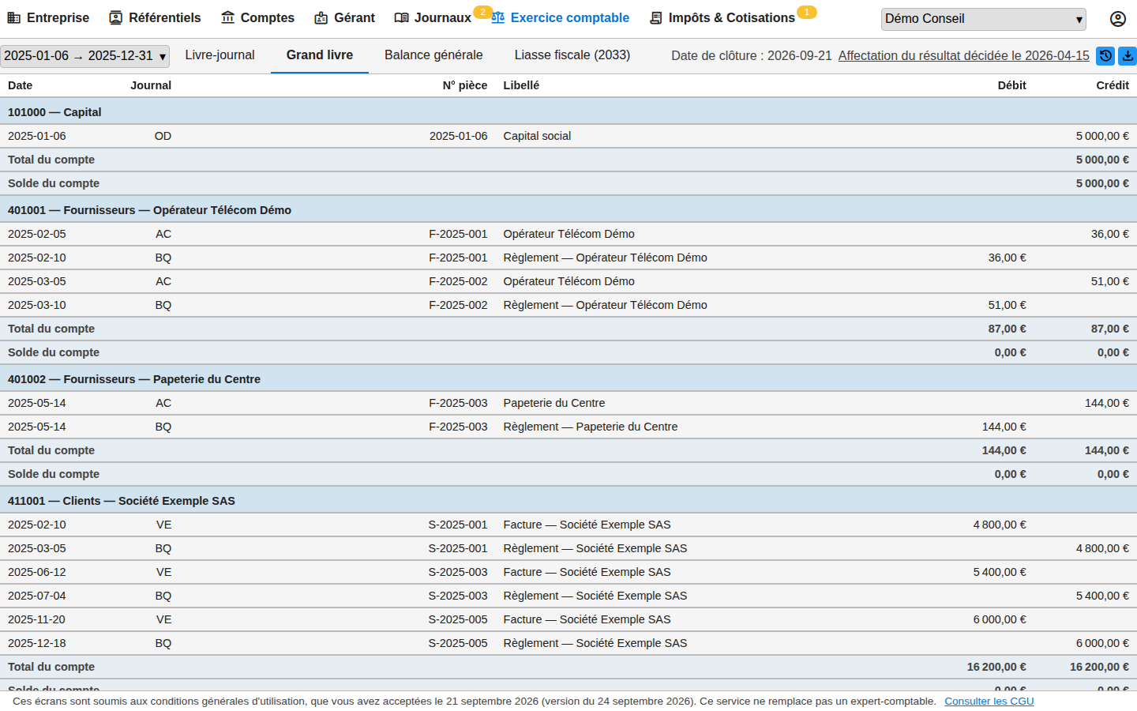Open the Comptes menu
The image size is (1137, 711).
257,17
